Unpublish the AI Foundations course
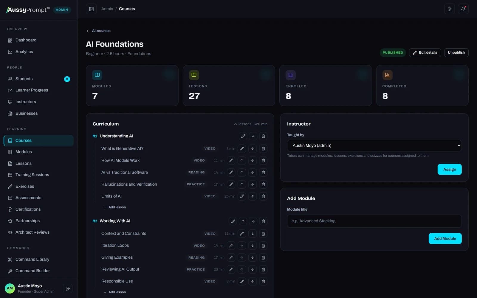Image resolution: width=477 pixels, height=298 pixels. click(x=456, y=52)
